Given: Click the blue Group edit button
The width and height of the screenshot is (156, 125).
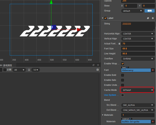Looking at the screenshot, I should coord(149,11).
